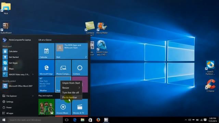Expand MAGIX Video easy jump list arrow
219x123 pixels.
[33, 74]
